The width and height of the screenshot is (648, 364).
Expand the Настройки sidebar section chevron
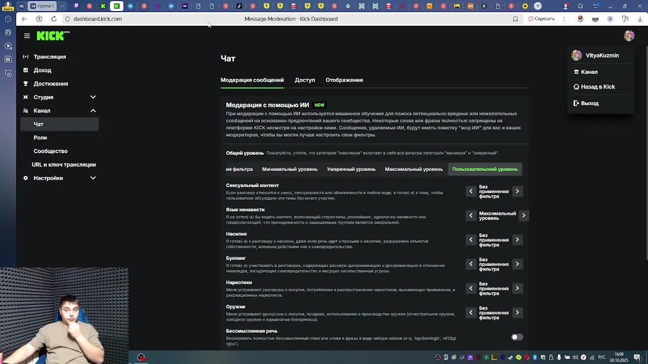(93, 178)
